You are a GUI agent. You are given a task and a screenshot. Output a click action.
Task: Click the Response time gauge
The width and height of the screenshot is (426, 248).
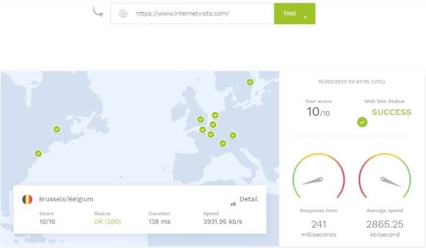click(x=318, y=176)
